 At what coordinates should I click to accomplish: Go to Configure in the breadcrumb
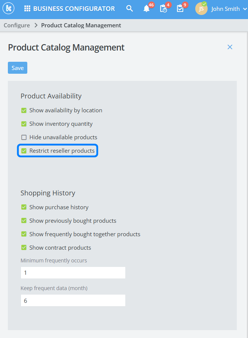point(17,25)
